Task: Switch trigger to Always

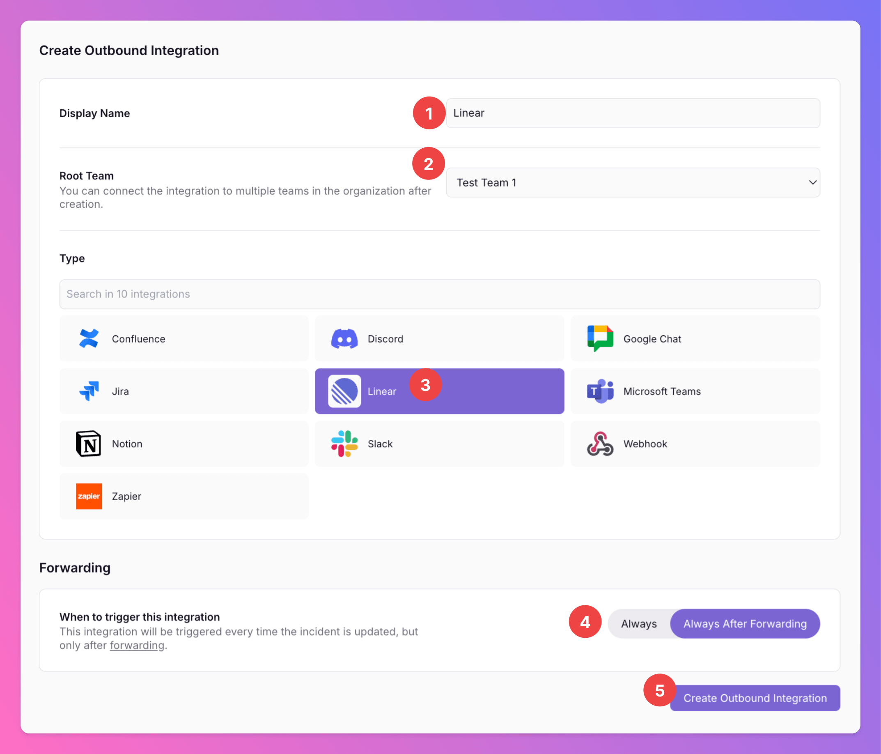Action: [x=638, y=623]
